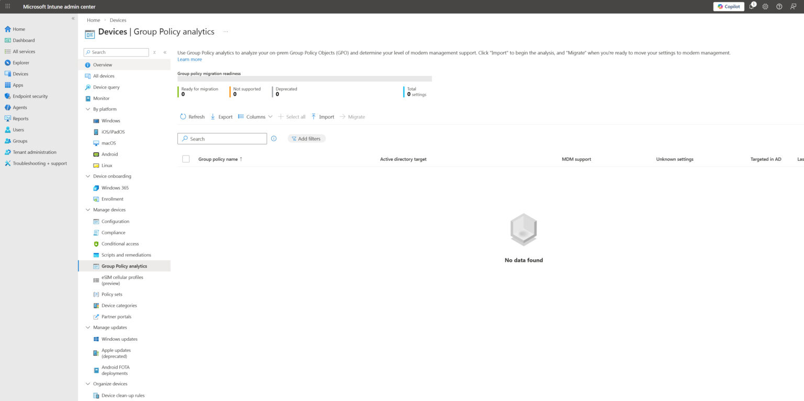804x401 pixels.
Task: Click the Monitor icon in Devices menu
Action: point(88,98)
